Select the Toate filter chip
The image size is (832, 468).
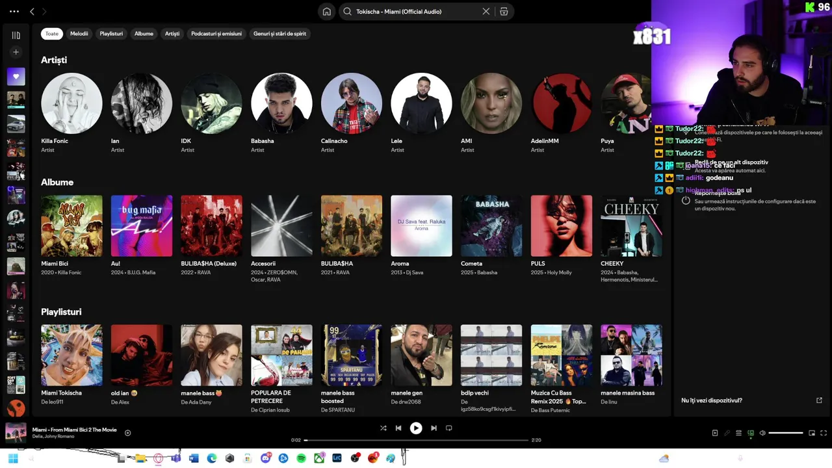[52, 34]
